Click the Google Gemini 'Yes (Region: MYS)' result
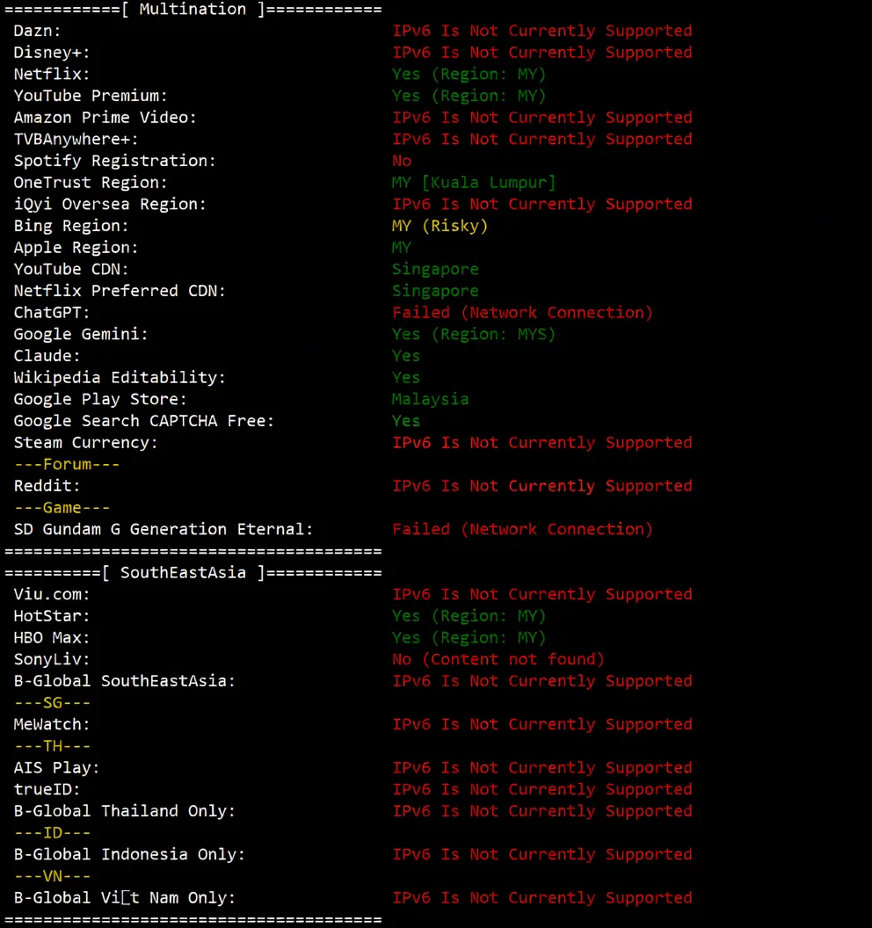This screenshot has width=872, height=928. tap(473, 334)
